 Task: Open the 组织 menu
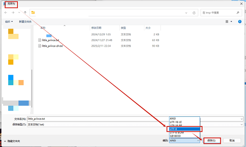click(9, 22)
